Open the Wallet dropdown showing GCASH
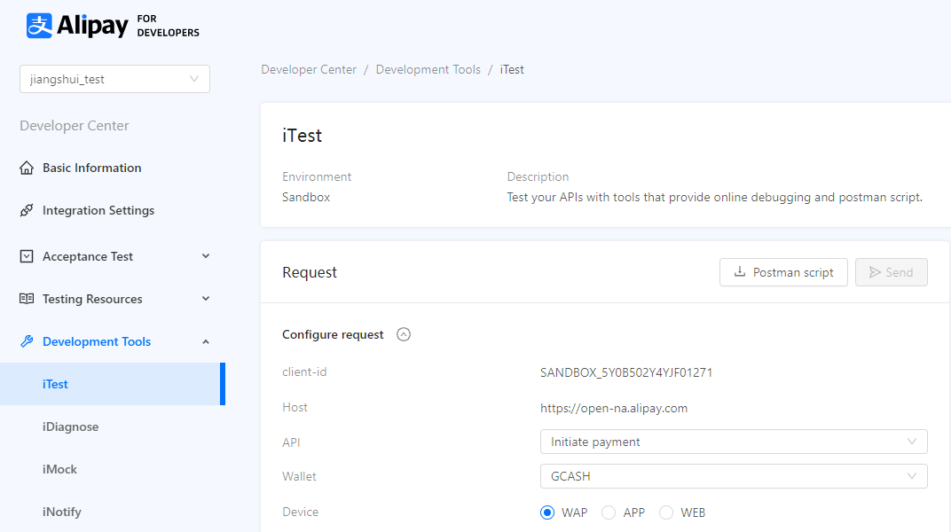951x532 pixels. (x=733, y=476)
